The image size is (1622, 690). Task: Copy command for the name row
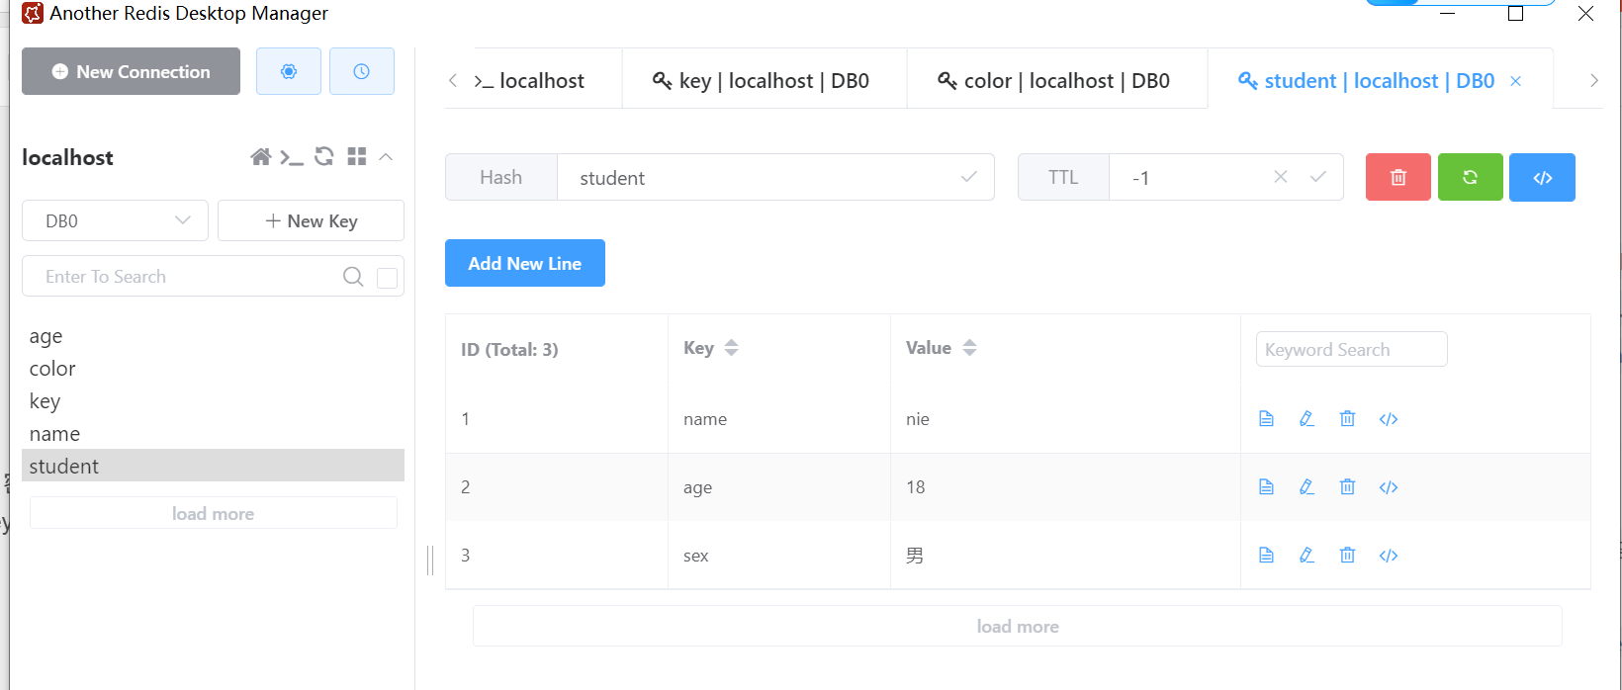pyautogui.click(x=1389, y=419)
